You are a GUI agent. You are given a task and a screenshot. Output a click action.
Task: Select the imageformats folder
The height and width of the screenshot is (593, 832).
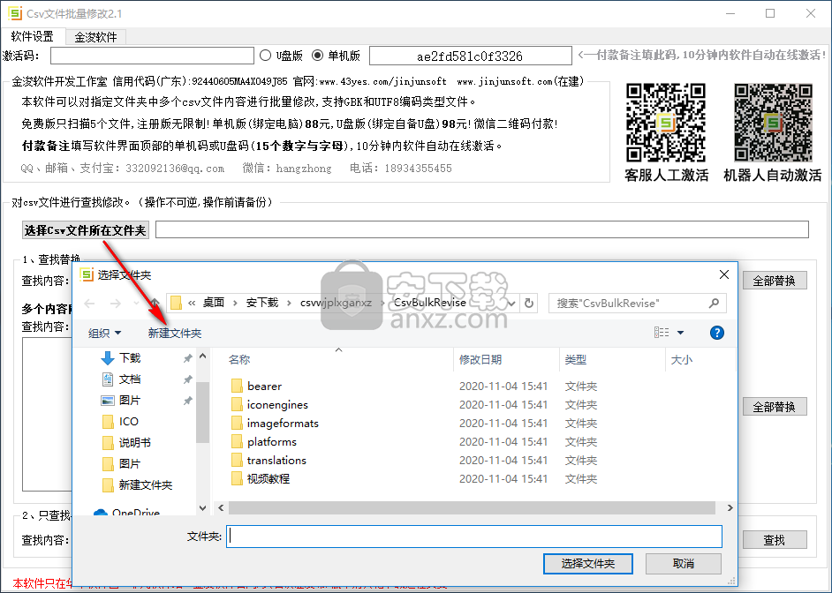(283, 424)
